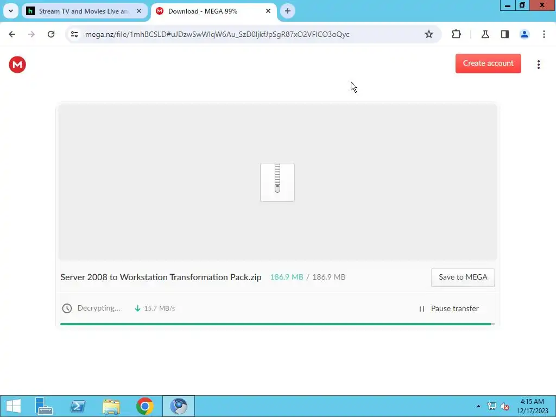Image resolution: width=556 pixels, height=417 pixels.
Task: Click the browser forward arrow
Action: (x=31, y=34)
